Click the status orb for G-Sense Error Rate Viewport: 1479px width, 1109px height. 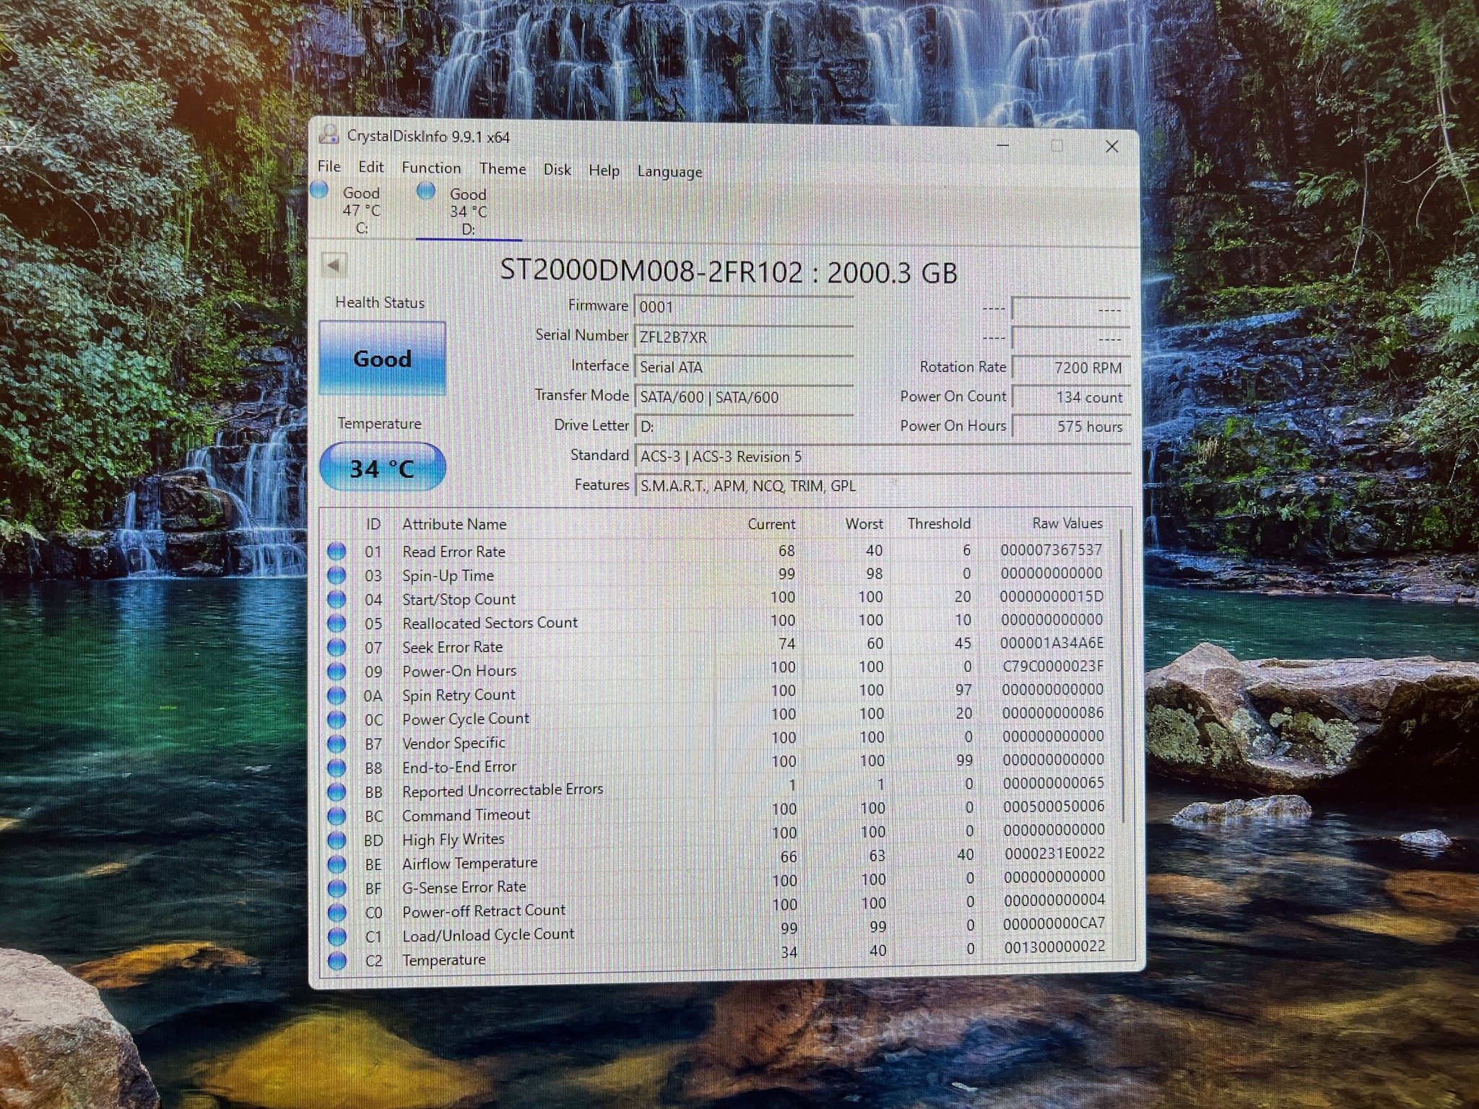(x=337, y=888)
